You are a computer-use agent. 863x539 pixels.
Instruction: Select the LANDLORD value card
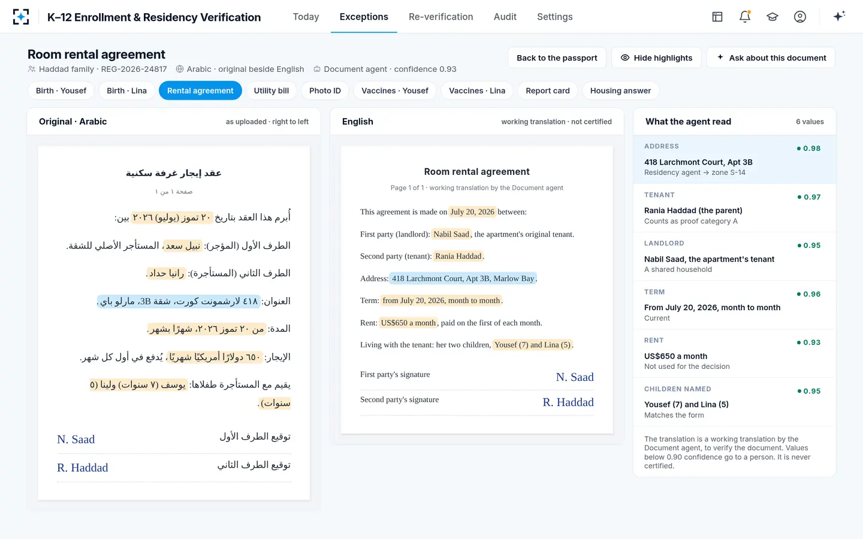(734, 256)
